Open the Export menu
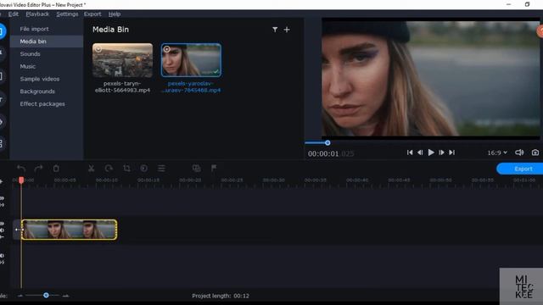The width and height of the screenshot is (543, 305). pyautogui.click(x=92, y=14)
